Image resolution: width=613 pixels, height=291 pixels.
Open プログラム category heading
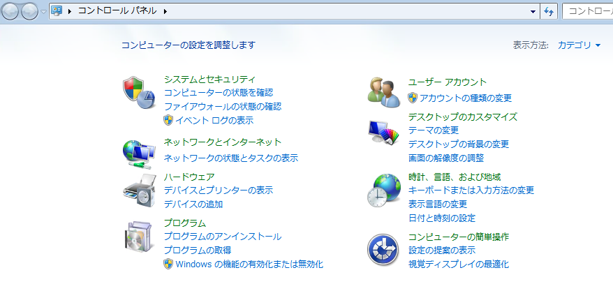pyautogui.click(x=185, y=223)
